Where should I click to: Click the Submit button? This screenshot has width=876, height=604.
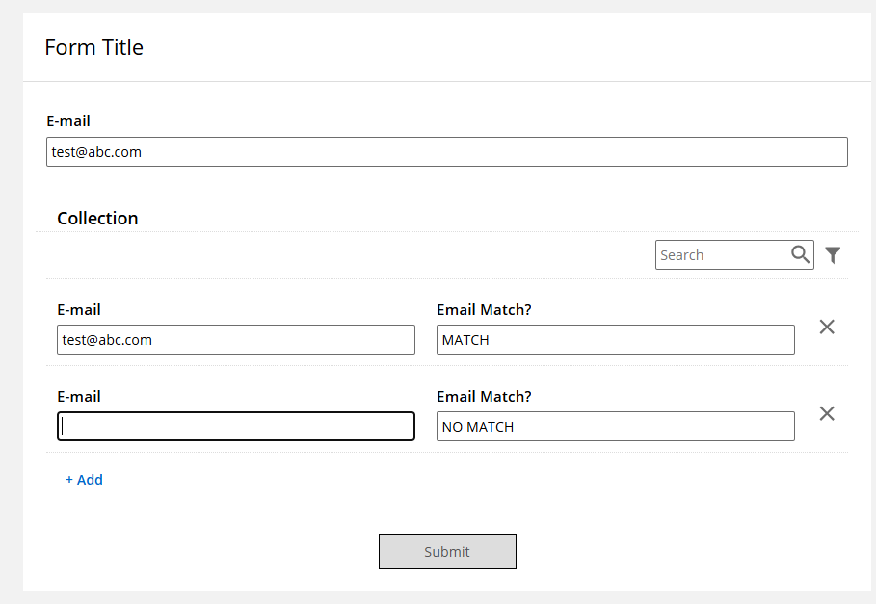click(x=447, y=552)
